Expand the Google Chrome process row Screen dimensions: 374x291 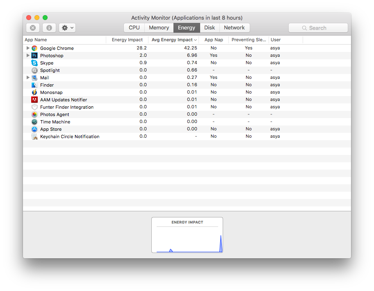[x=28, y=48]
